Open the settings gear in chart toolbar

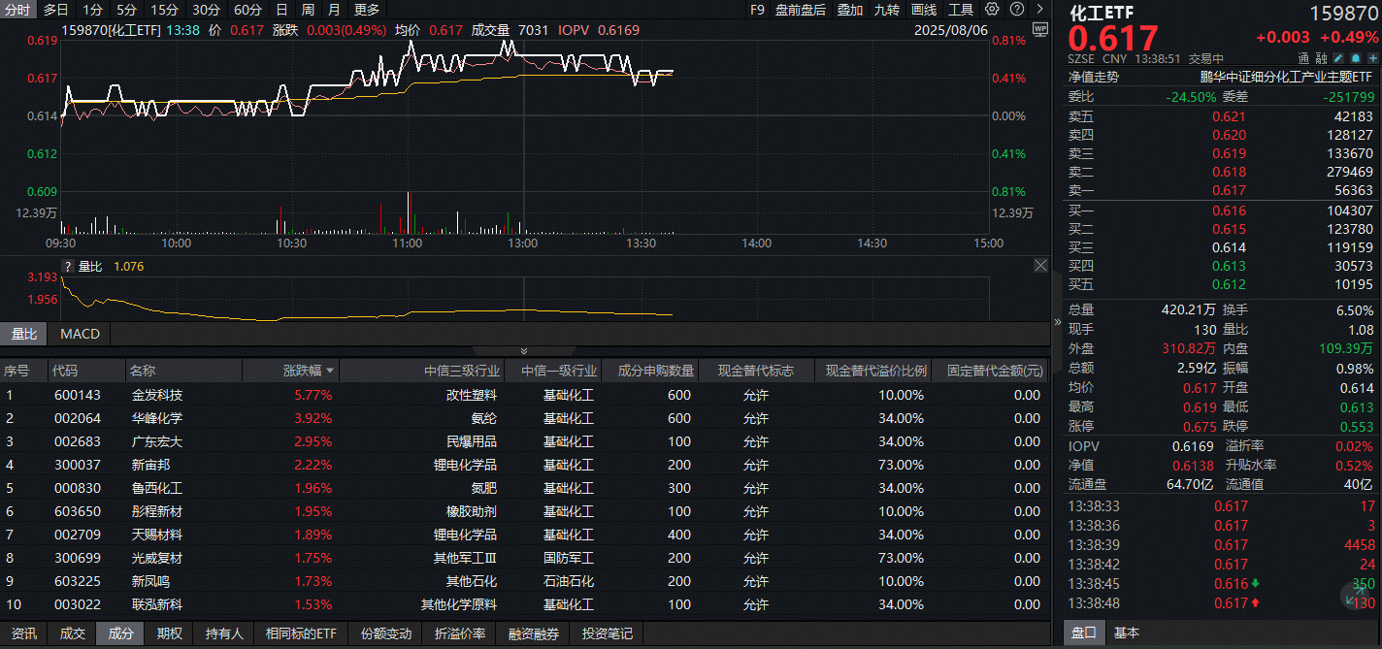point(992,9)
